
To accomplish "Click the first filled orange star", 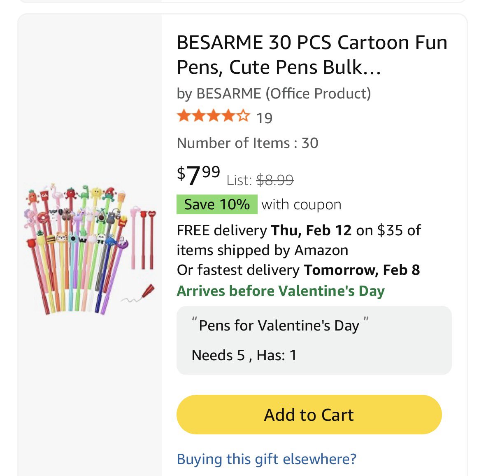I will (183, 117).
